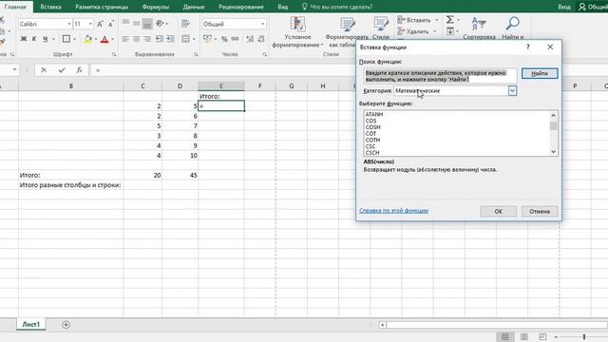Open the Sort and Filter button
Image resolution: width=608 pixels, height=342 pixels.
(479, 28)
